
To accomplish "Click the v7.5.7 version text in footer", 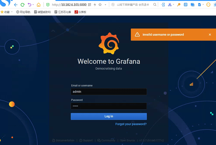I will point(152,140).
